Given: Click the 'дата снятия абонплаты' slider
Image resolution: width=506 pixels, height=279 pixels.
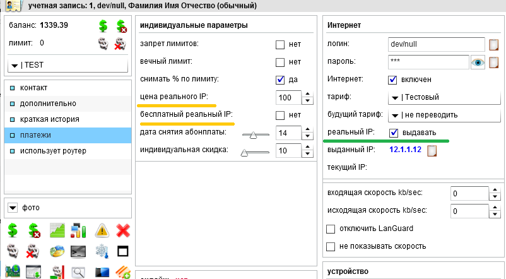Looking at the screenshot, I should point(254,134).
